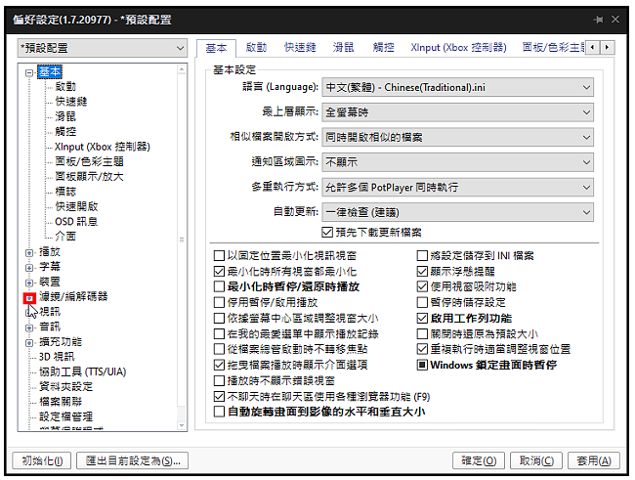Select 設定檔管理 in the tree

tap(66, 416)
